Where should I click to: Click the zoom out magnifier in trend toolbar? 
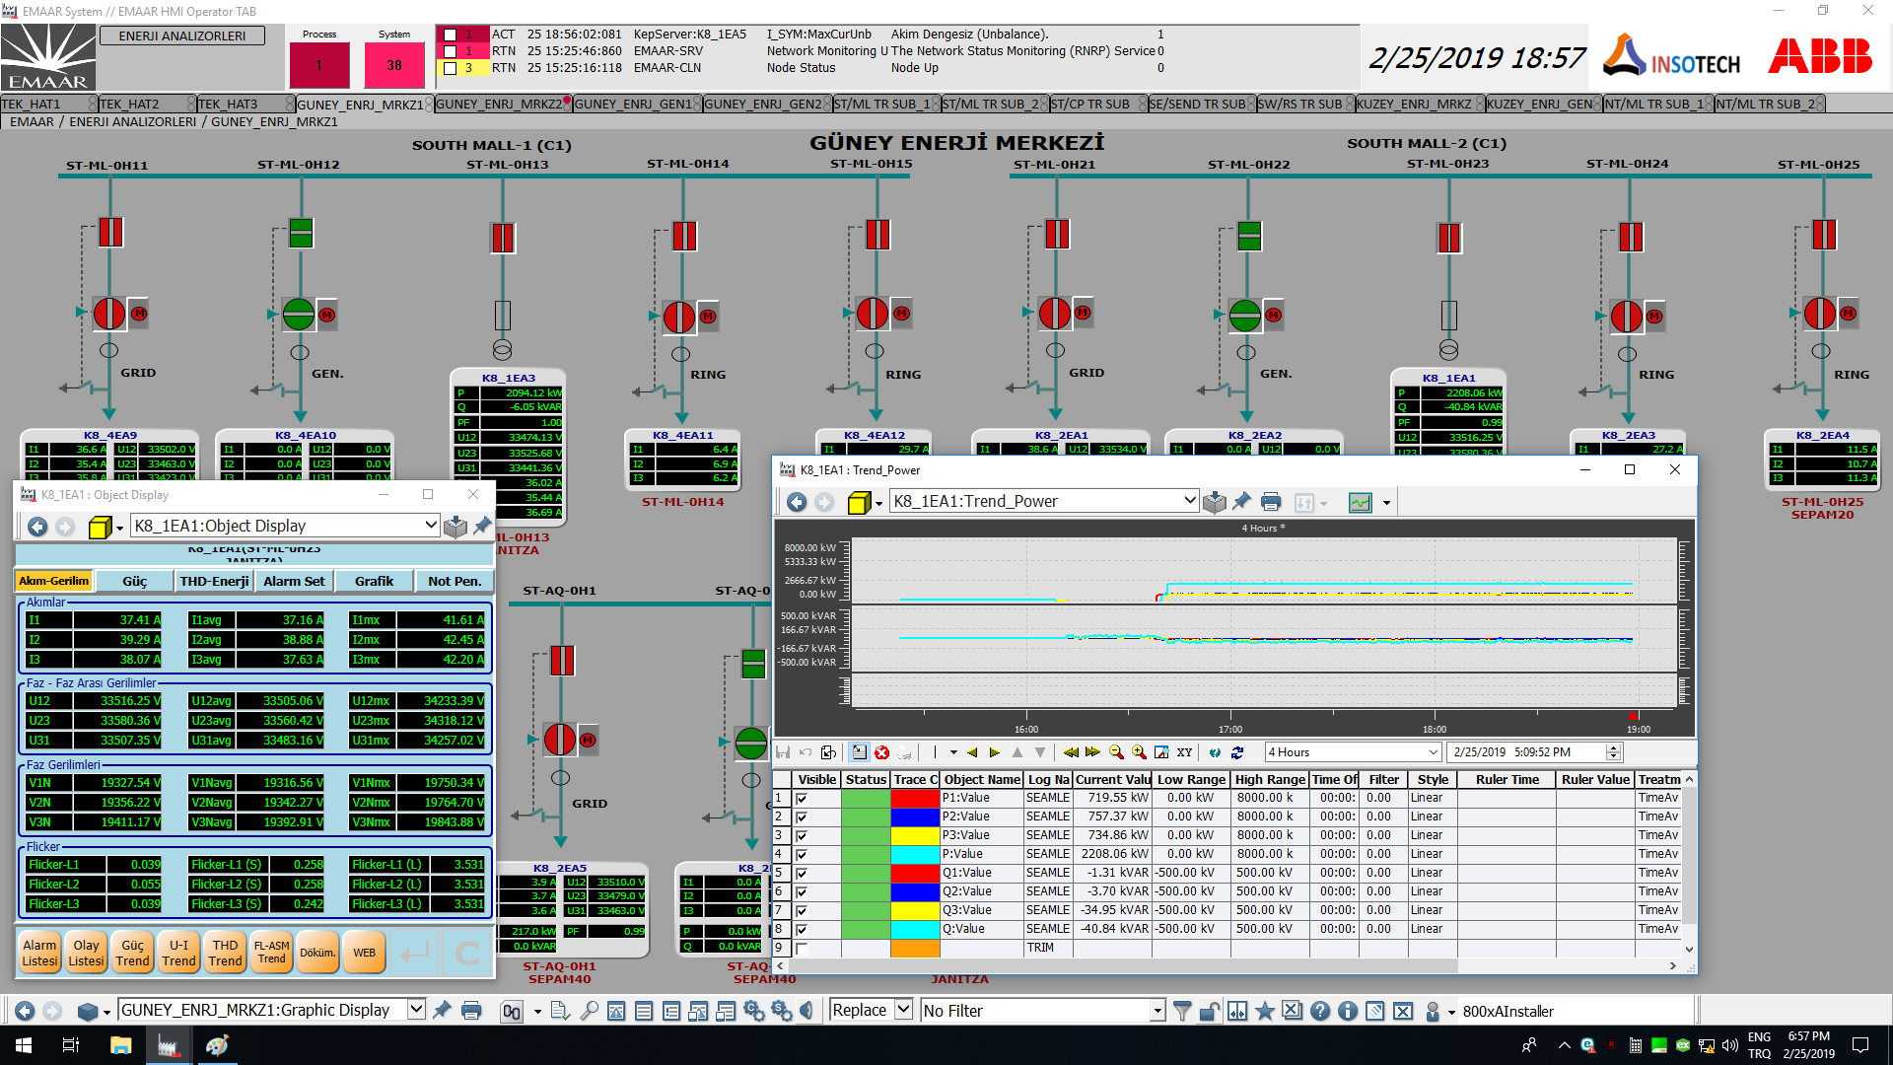[1116, 752]
